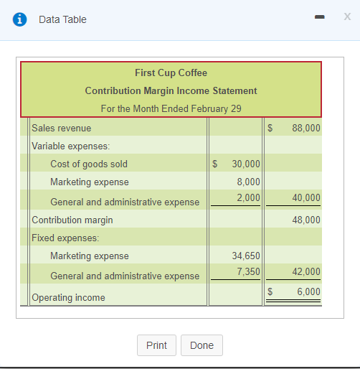Select the 'Operating income' label
Screen dimensions: 360x369
pyautogui.click(x=68, y=298)
